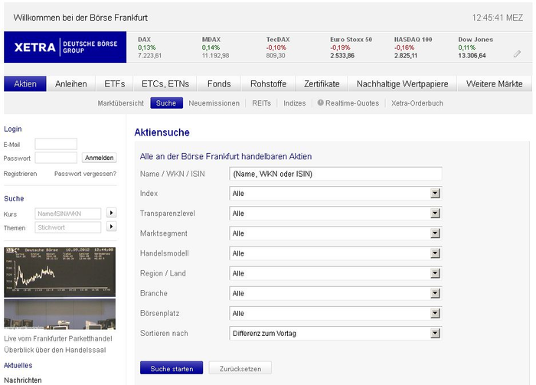The width and height of the screenshot is (536, 385).
Task: Open the ETCs, ETNs tab
Action: (165, 83)
